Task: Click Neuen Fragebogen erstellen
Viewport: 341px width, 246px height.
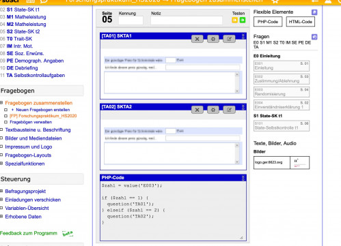Action: point(43,110)
